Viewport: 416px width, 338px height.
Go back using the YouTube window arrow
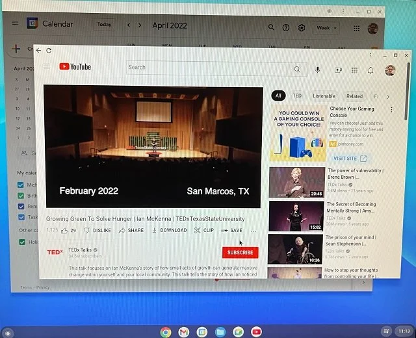[38, 51]
